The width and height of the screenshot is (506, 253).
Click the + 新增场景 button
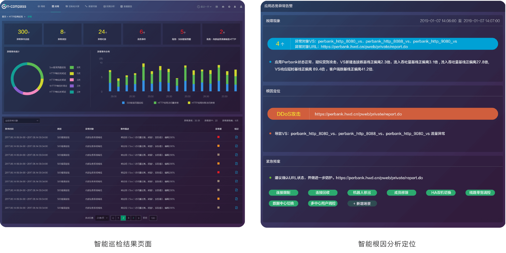(x=362, y=203)
